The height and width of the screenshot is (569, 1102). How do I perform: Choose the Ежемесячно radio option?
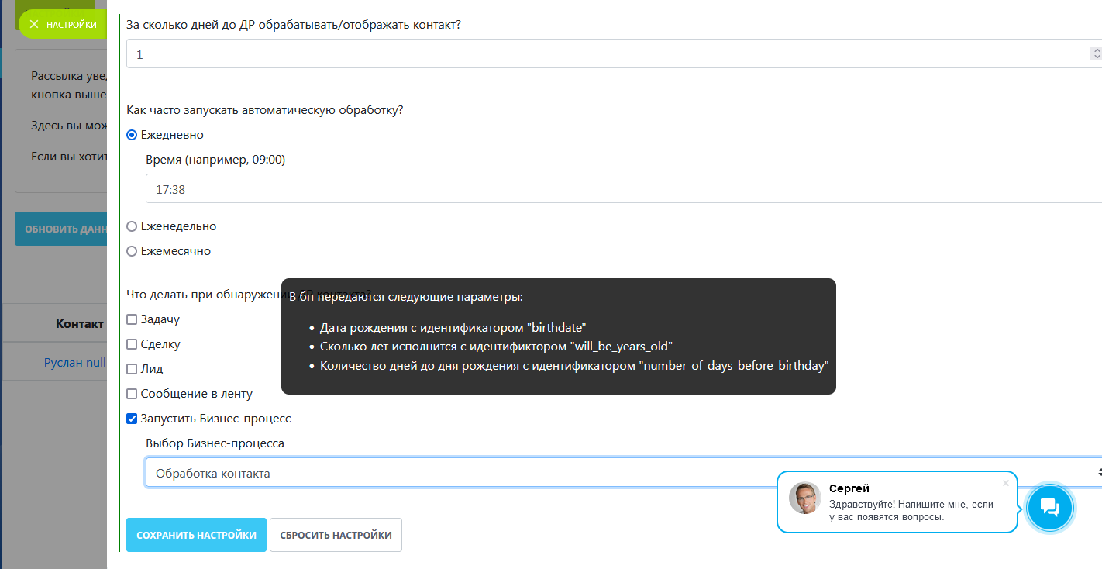tap(132, 251)
